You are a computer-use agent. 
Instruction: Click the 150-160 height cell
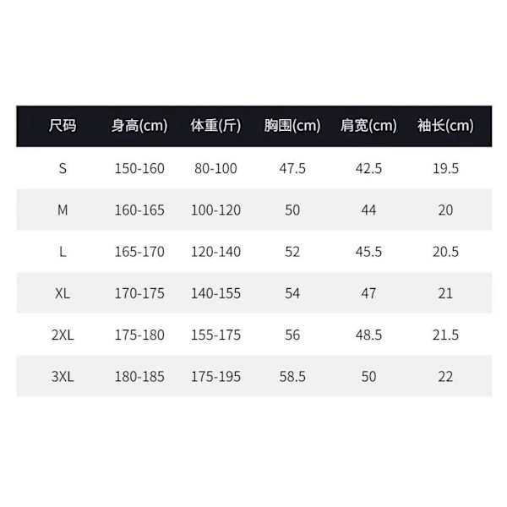[139, 168]
